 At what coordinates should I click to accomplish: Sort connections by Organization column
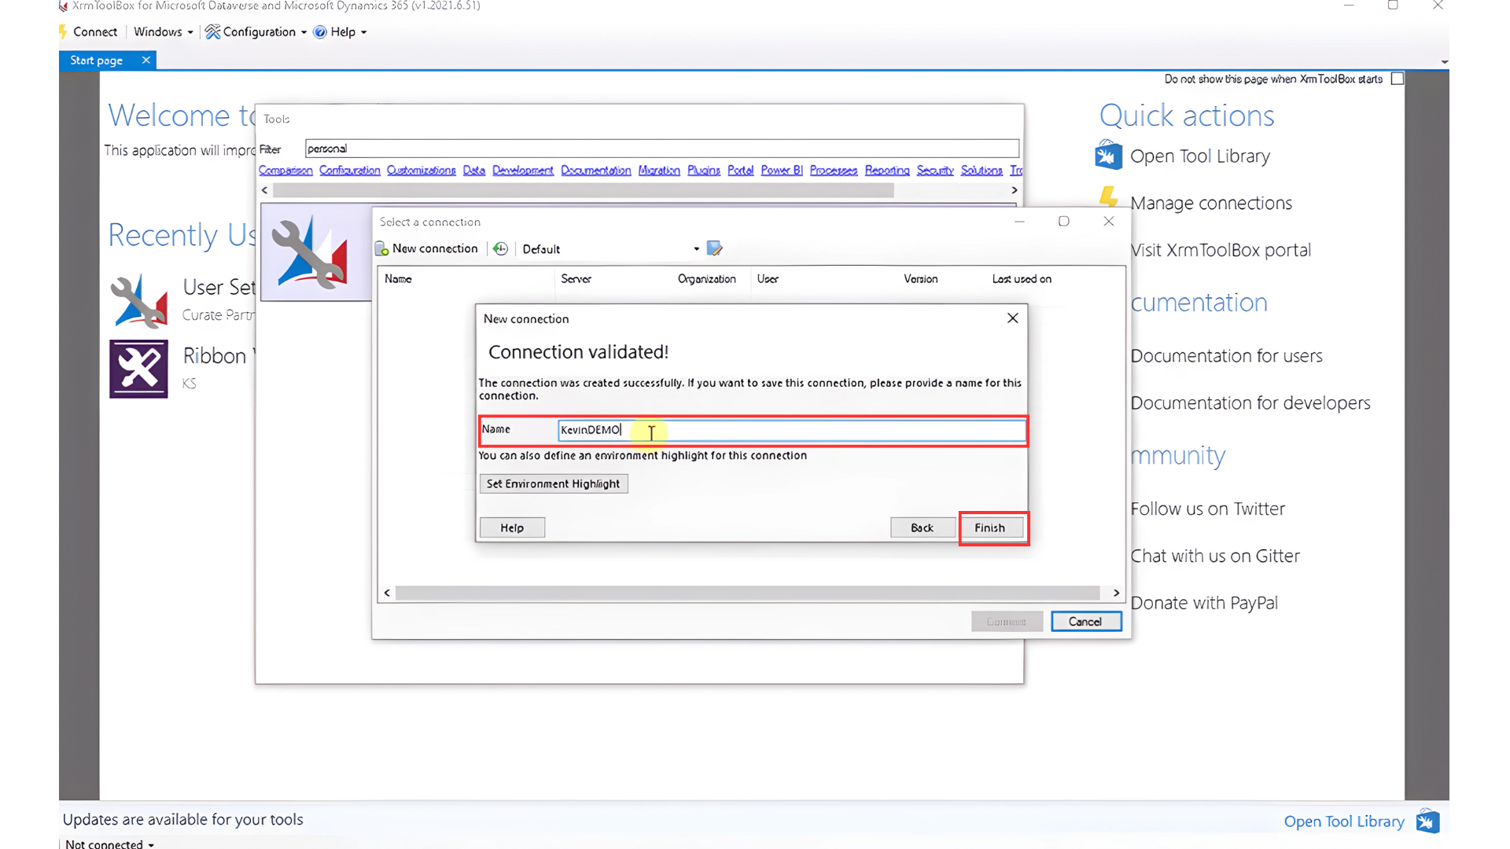[x=706, y=279]
